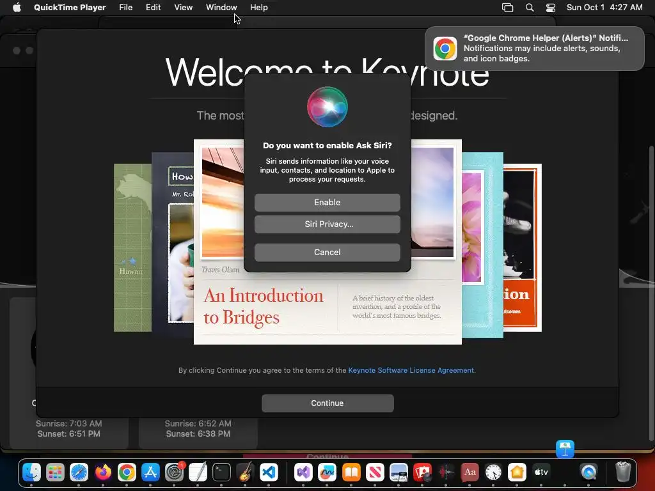Open Google Chrome from the dock
The width and height of the screenshot is (655, 491).
(127, 472)
